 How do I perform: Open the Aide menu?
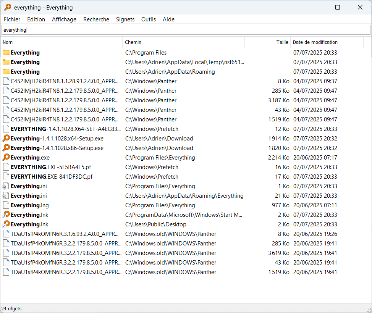tap(168, 19)
